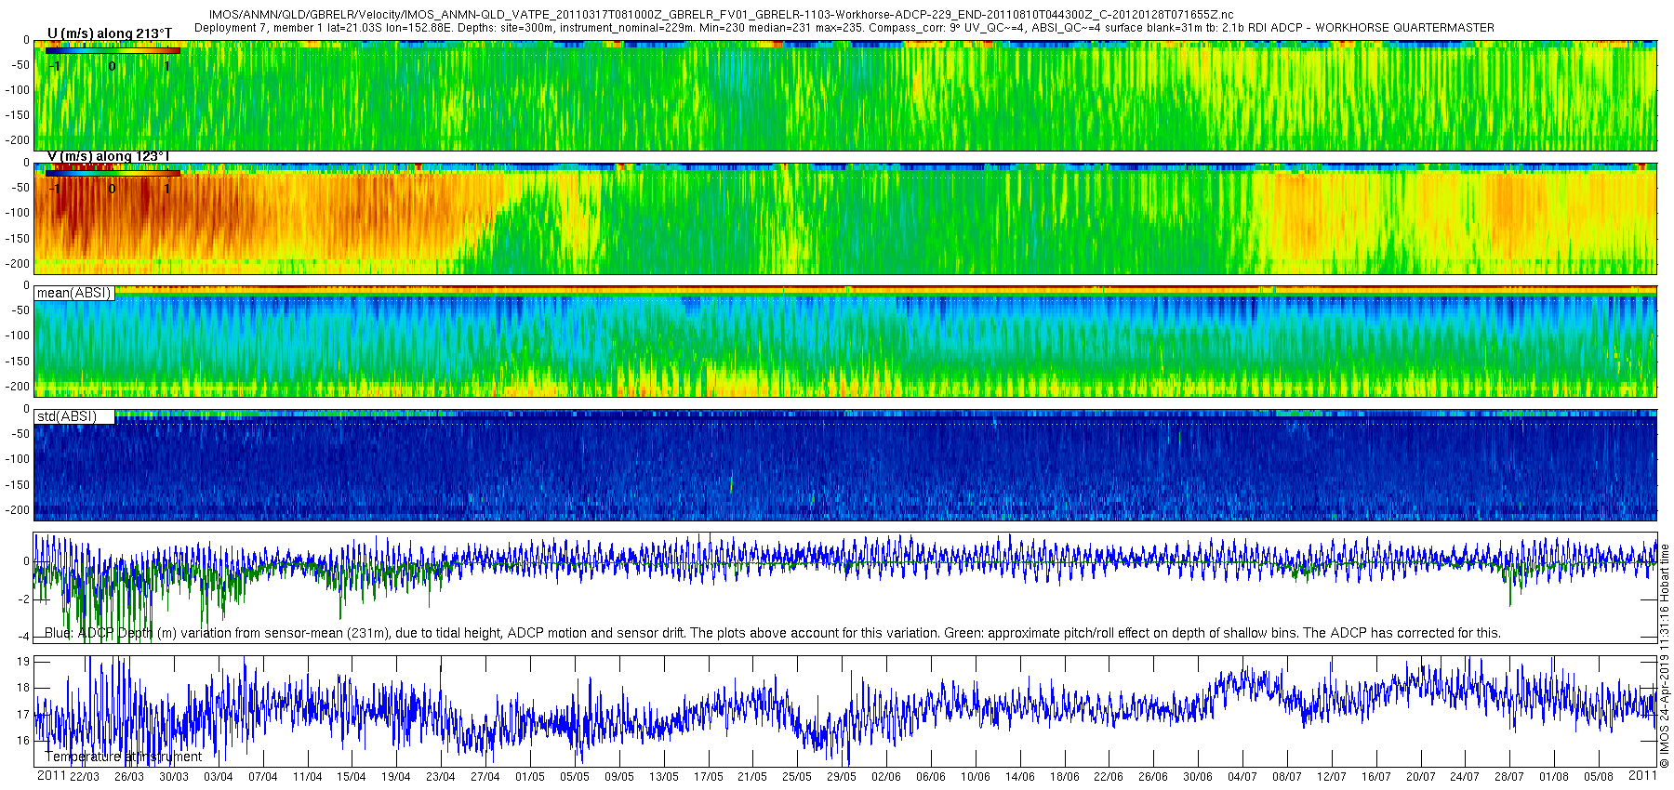Click the NetCDF file path title line
Screen dimensions: 1674x790
point(722,15)
